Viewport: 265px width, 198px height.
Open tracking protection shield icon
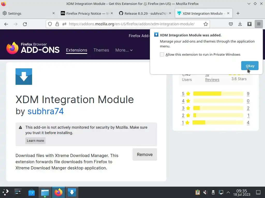click(x=50, y=24)
